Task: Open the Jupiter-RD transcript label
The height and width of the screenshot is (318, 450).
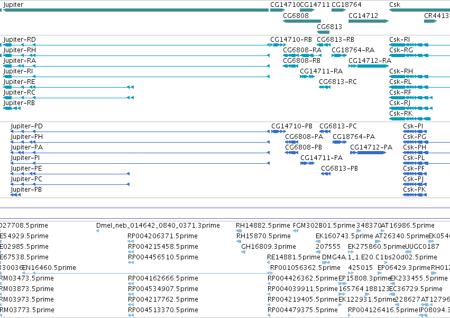Action: 20,39
